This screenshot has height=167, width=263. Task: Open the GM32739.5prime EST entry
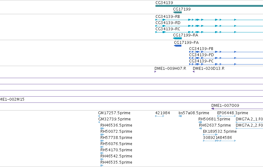pyautogui.click(x=114, y=119)
